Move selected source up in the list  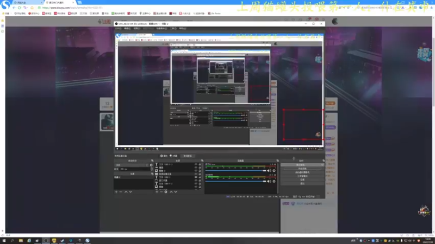click(x=171, y=192)
